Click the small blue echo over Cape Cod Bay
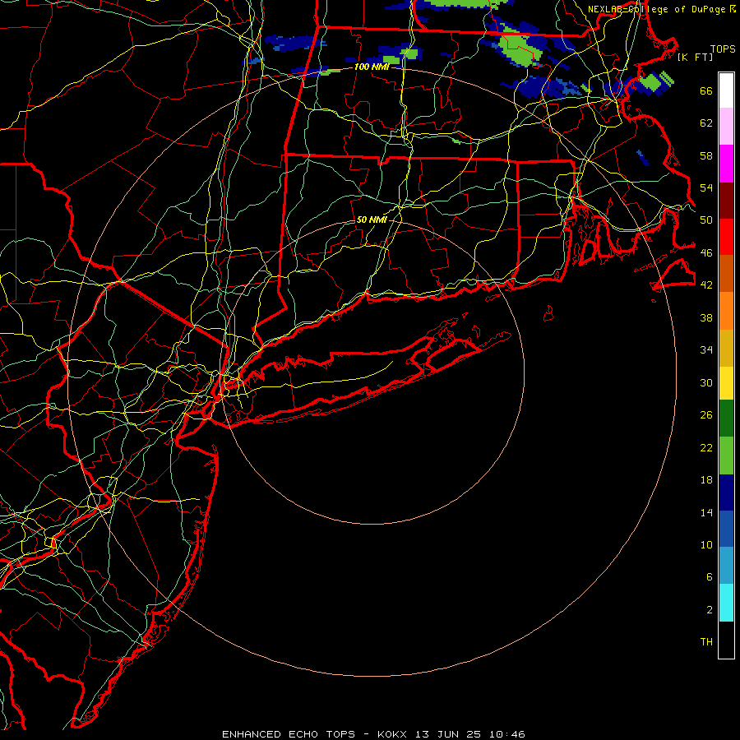This screenshot has height=740, width=740. click(643, 158)
